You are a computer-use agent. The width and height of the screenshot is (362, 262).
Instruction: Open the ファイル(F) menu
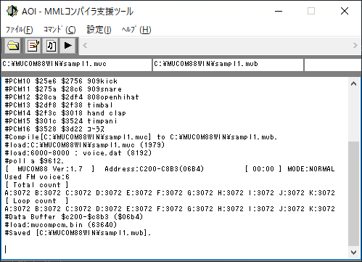tap(19, 30)
